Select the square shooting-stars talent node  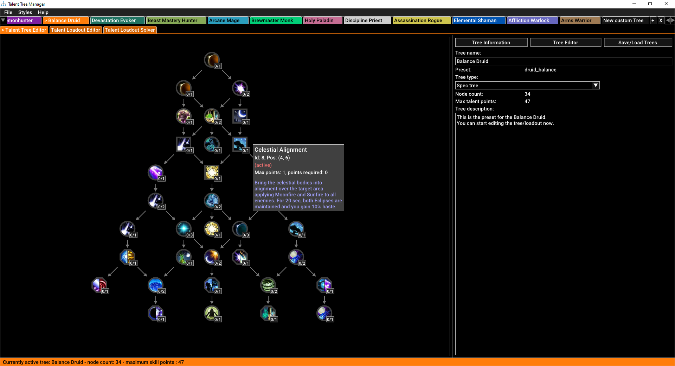184,144
